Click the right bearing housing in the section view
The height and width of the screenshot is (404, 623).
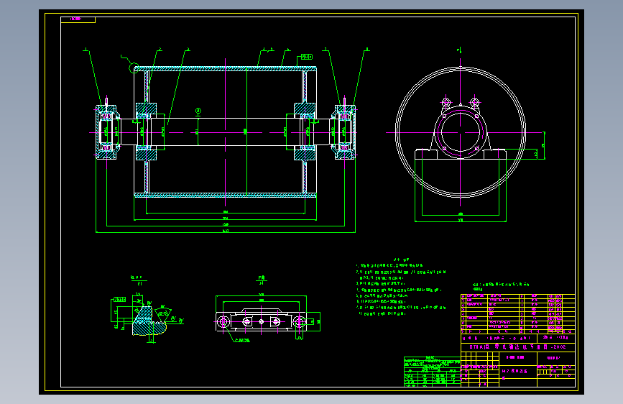pyautogui.click(x=344, y=132)
